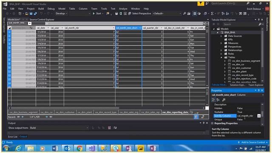Click the search magnifier beside Perspective dropdown

(x=184, y=14)
